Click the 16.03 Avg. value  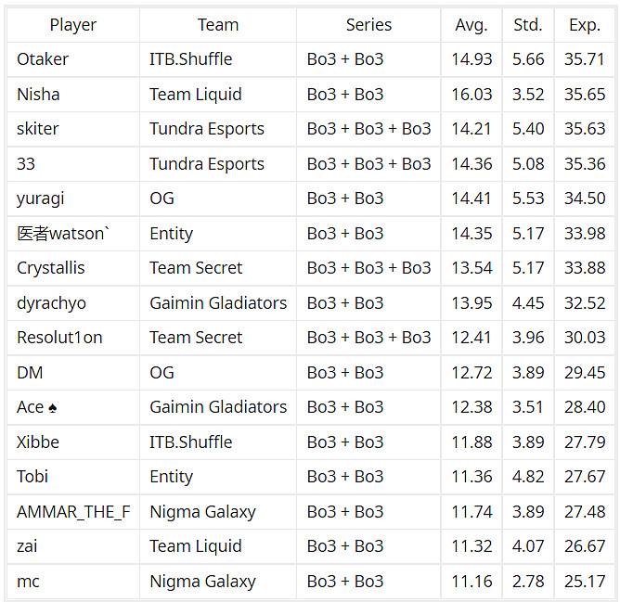click(471, 95)
